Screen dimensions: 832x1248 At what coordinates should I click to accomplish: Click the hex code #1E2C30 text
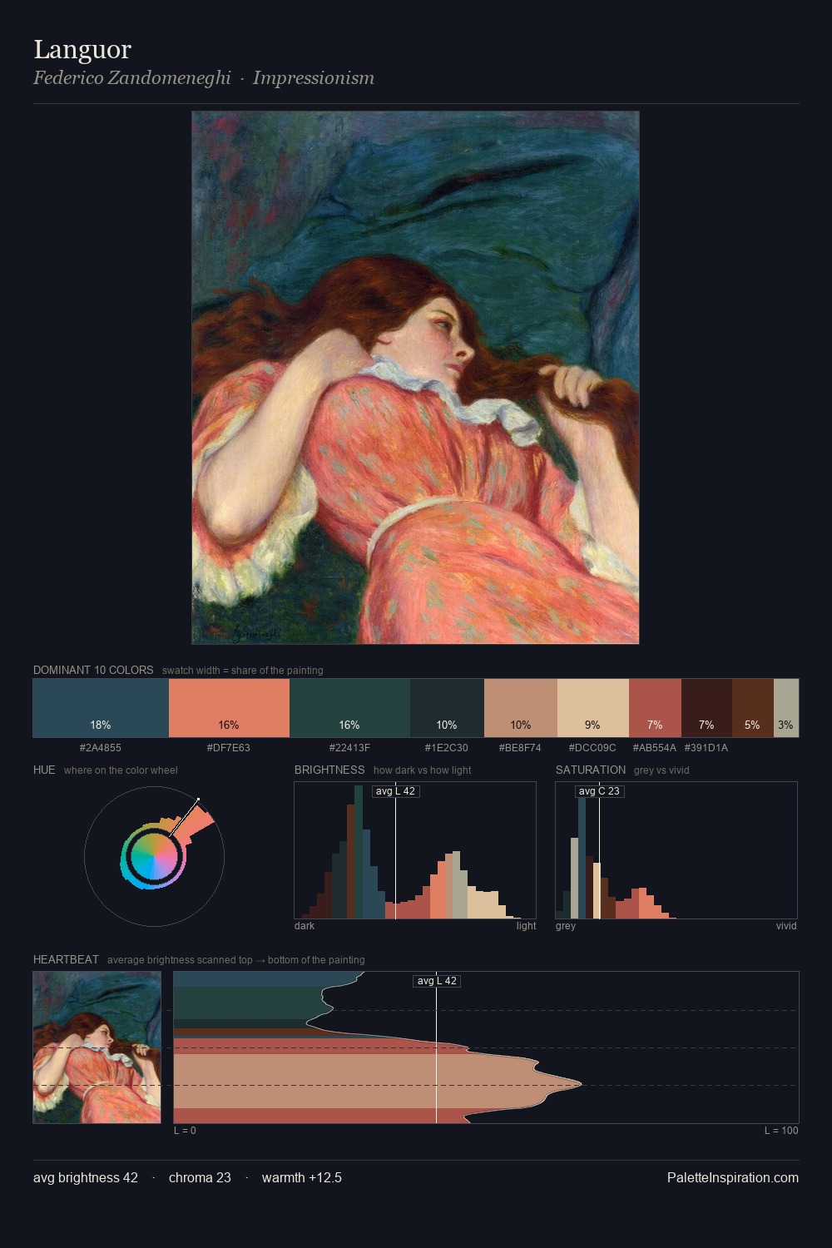coord(447,748)
